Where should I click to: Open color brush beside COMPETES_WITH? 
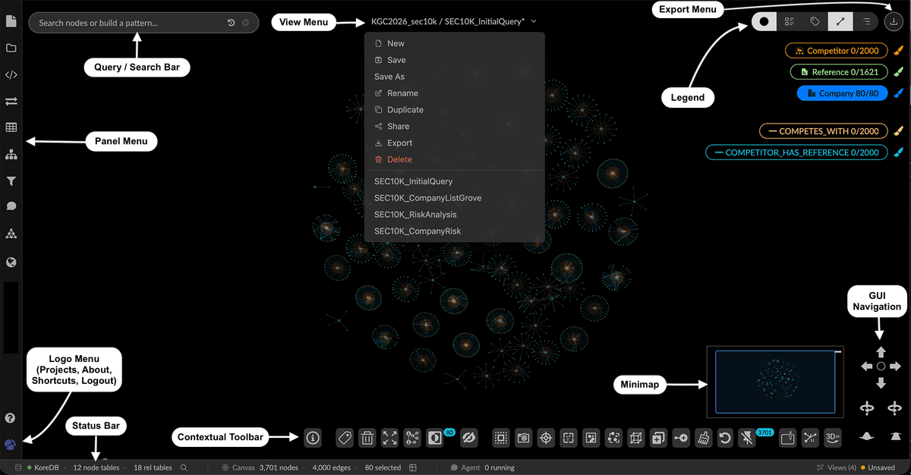pyautogui.click(x=898, y=131)
